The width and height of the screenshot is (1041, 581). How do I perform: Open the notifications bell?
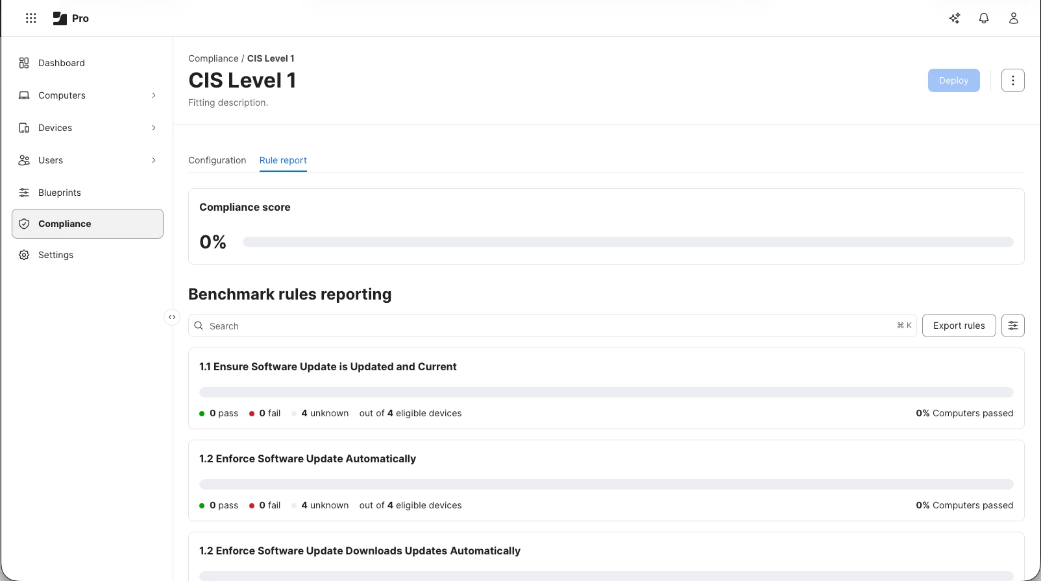tap(984, 18)
